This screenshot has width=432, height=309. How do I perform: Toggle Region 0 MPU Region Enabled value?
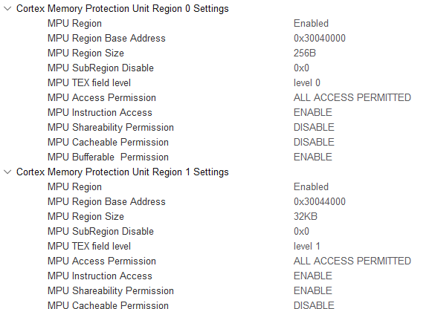pyautogui.click(x=311, y=23)
